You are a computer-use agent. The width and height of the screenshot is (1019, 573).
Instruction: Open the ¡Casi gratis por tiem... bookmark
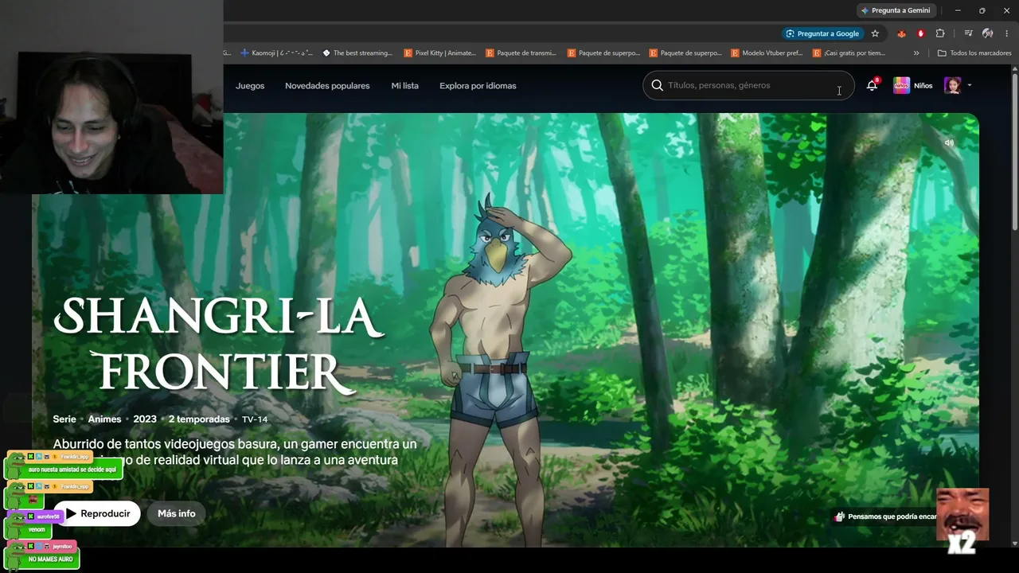tap(849, 53)
